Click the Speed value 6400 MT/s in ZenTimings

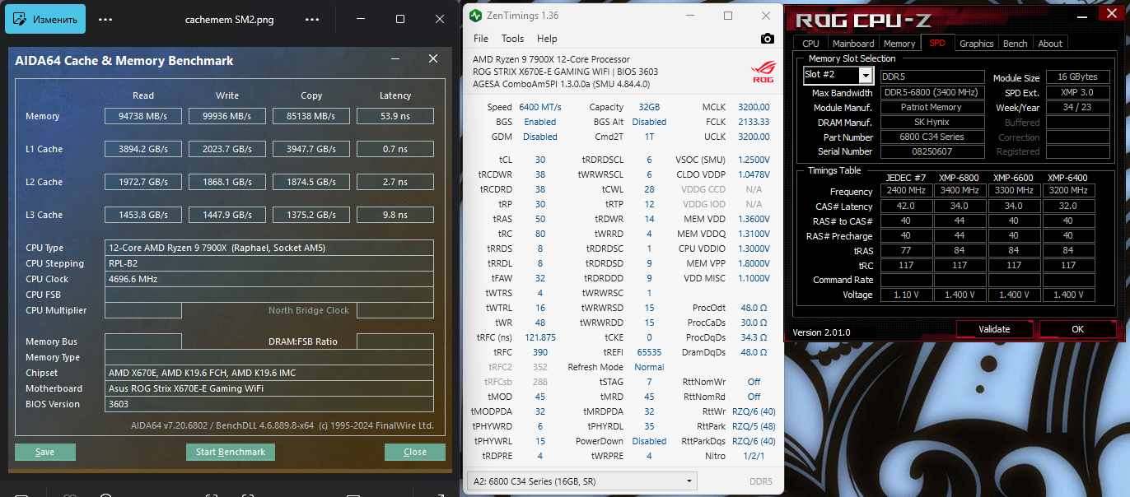tap(540, 107)
